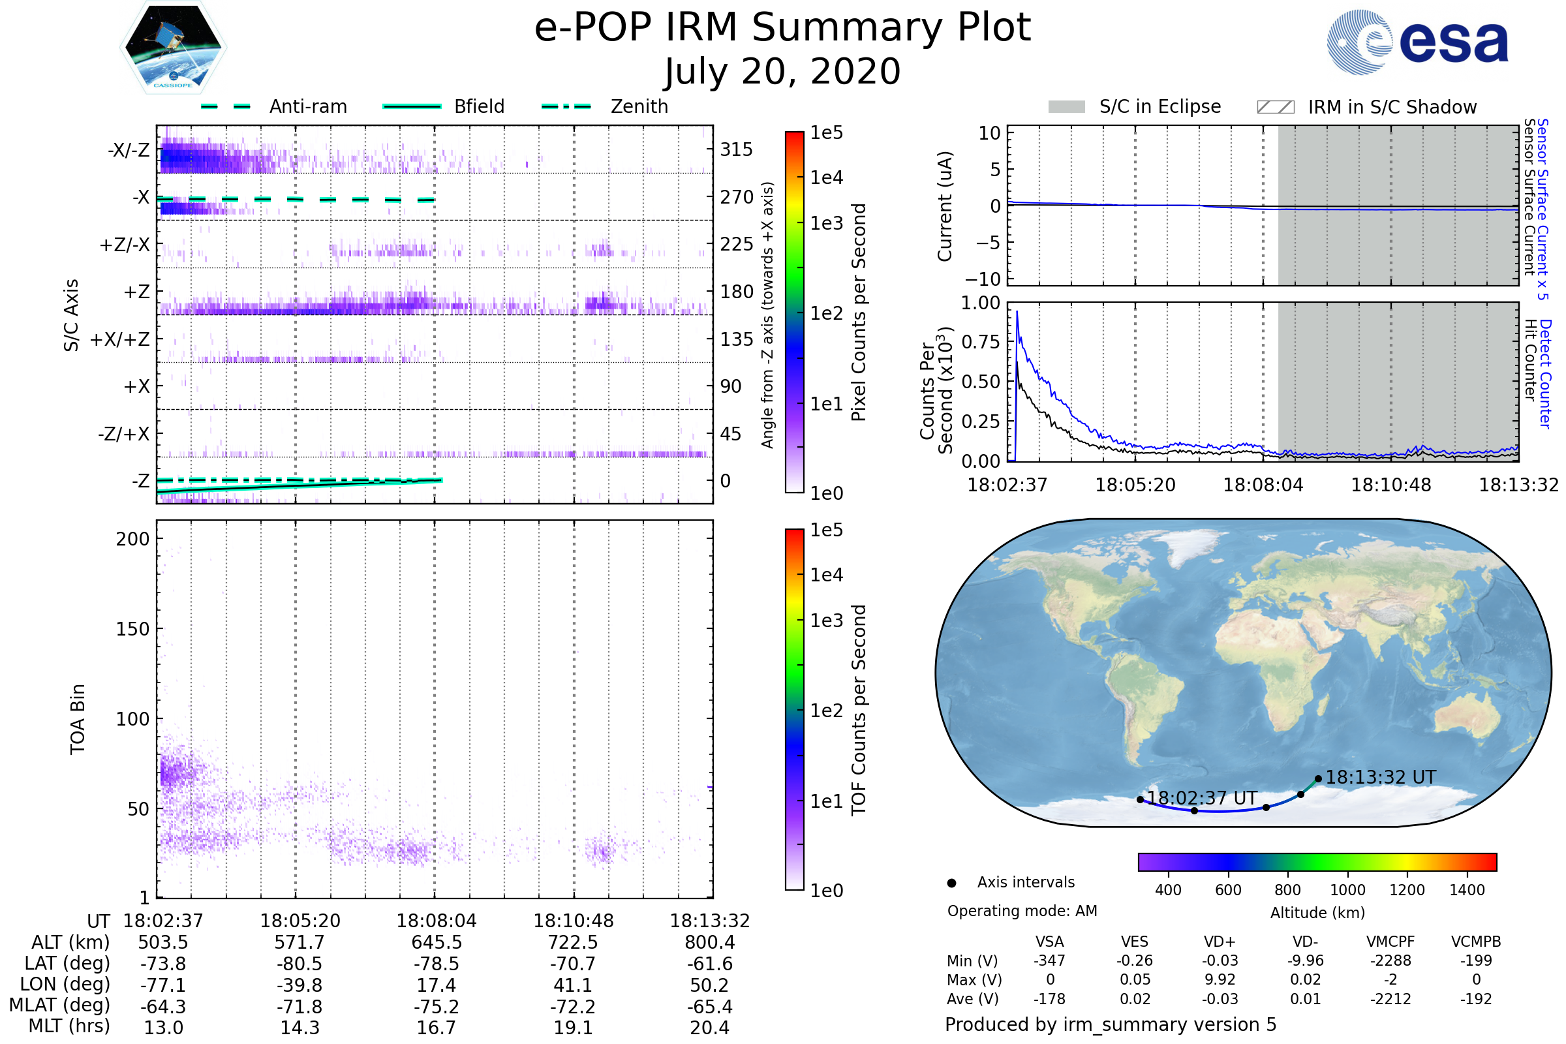Image resolution: width=1566 pixels, height=1044 pixels.
Task: Click the Operating mode: AM label
Action: coord(1022,911)
